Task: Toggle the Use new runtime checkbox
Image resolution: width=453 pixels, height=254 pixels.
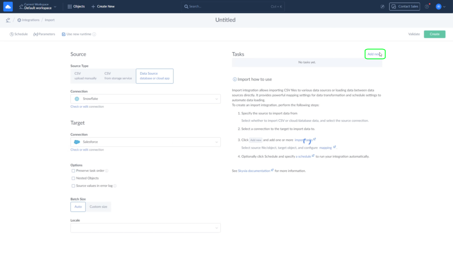Action: 64,34
